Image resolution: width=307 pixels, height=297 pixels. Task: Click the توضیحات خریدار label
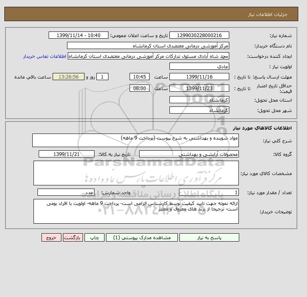pos(276,212)
